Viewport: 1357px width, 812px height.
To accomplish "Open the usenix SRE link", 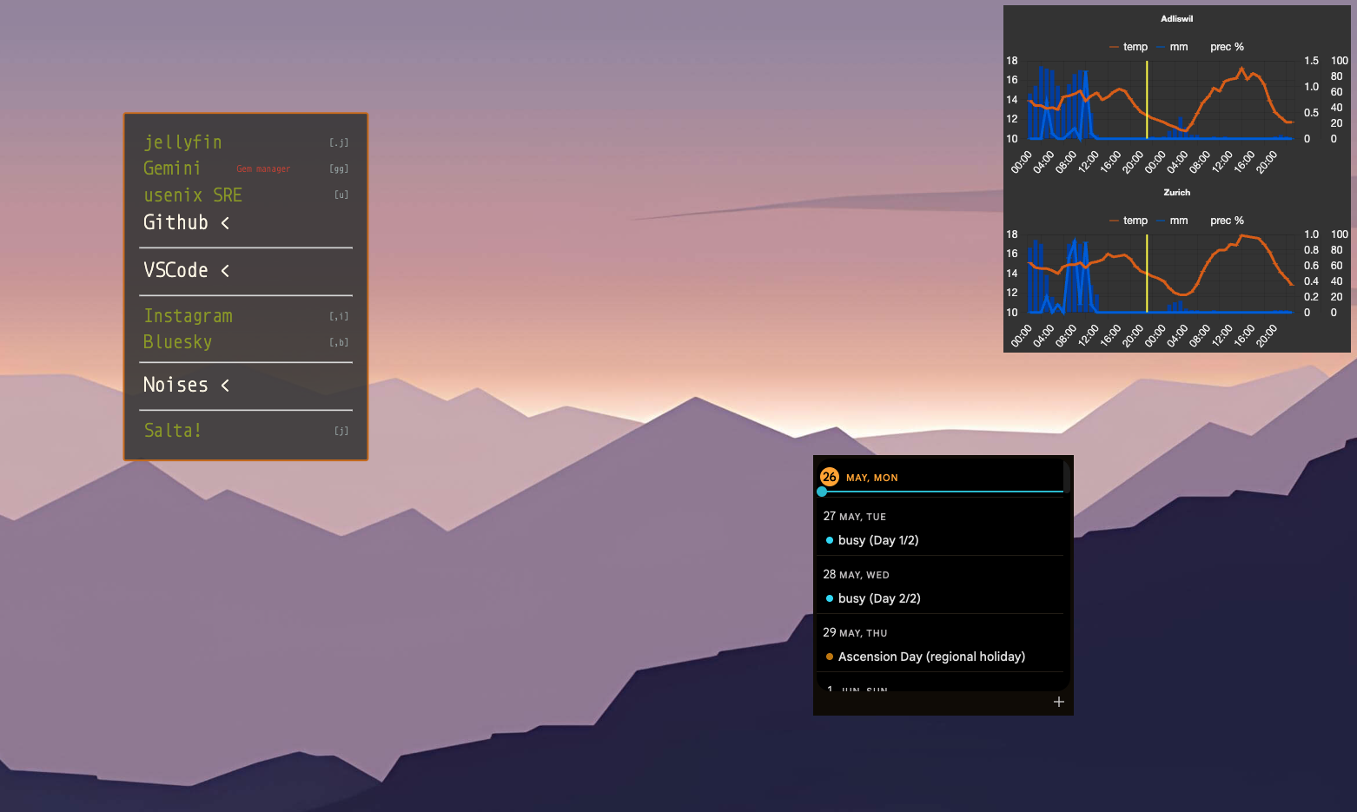I will click(193, 195).
